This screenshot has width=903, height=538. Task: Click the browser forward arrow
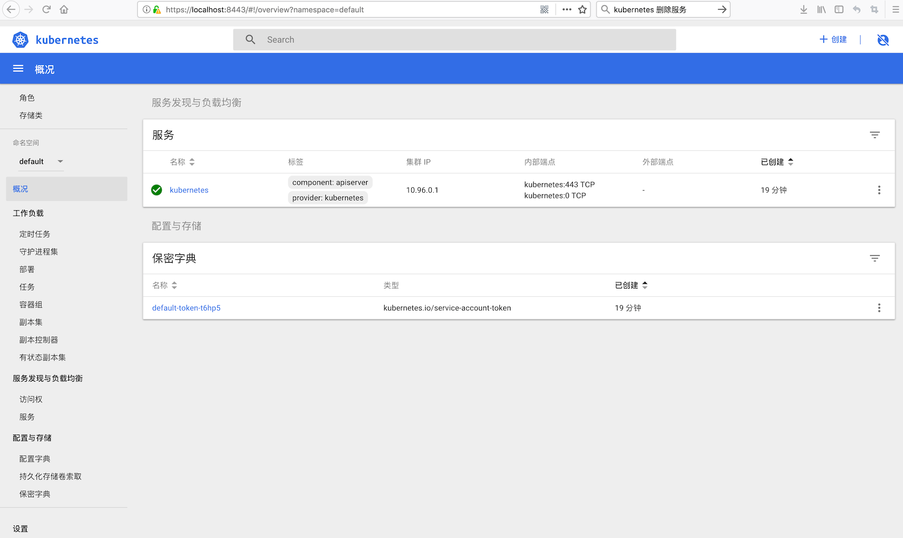click(29, 9)
